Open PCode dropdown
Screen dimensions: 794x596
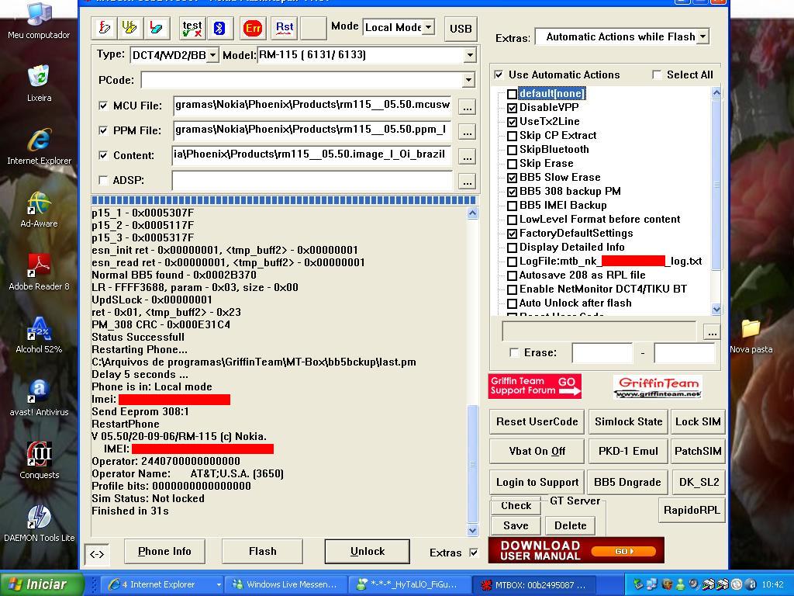pos(468,80)
